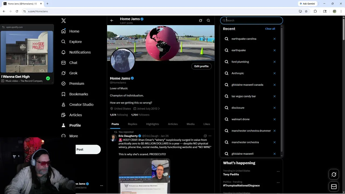Click the browser reload button
Screen dimensions: 345x194
pos(17,11)
